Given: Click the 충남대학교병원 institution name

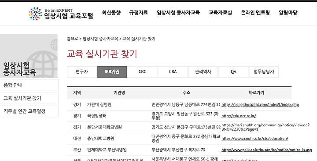Looking at the screenshot, I should [101, 139].
